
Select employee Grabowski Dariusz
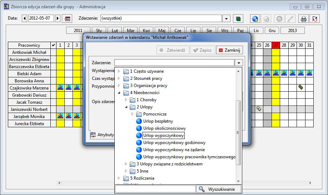(29, 95)
